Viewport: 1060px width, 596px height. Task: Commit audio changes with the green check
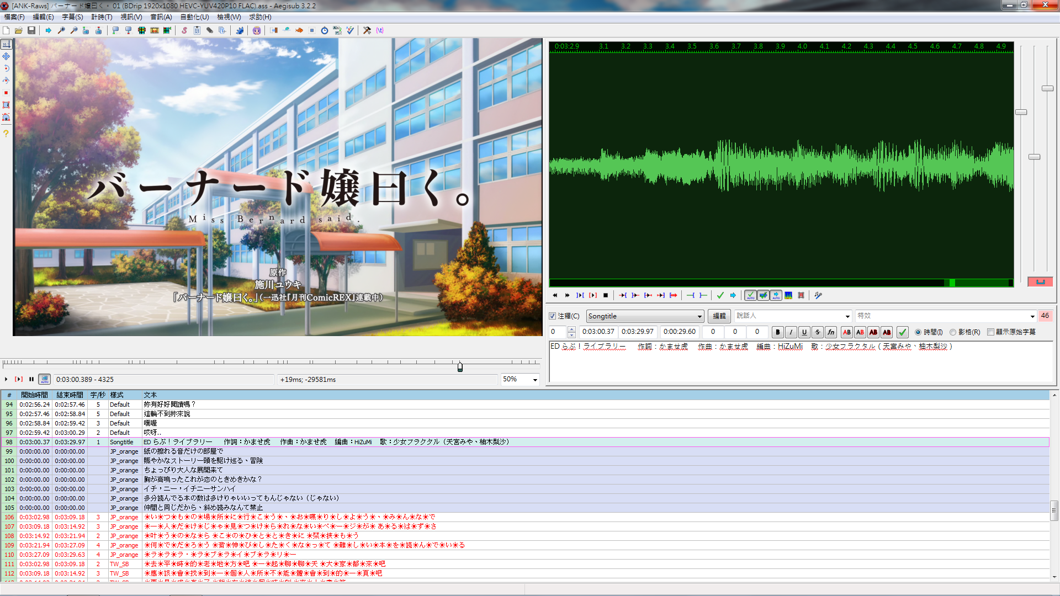(720, 295)
